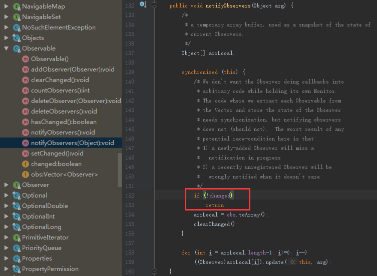Expand the Optional class node
This screenshot has height=276, width=377.
tap(7, 195)
